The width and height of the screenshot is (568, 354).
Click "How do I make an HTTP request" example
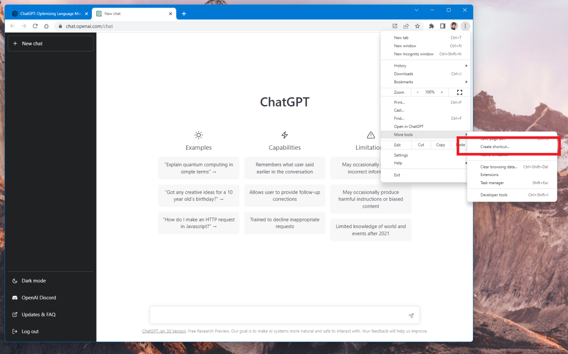199,223
